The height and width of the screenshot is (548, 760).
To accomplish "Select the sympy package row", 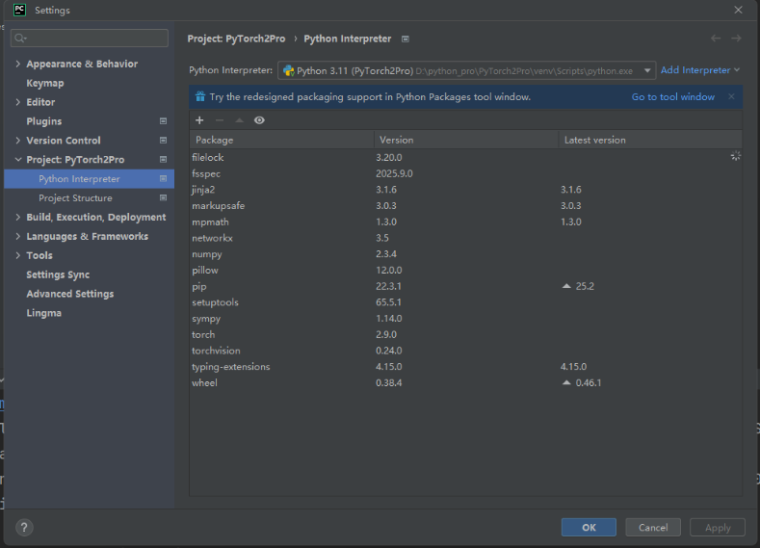I will coord(465,319).
